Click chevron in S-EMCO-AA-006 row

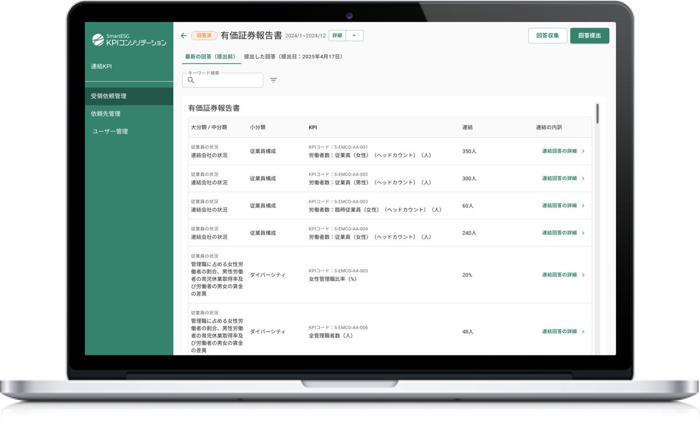(x=583, y=332)
